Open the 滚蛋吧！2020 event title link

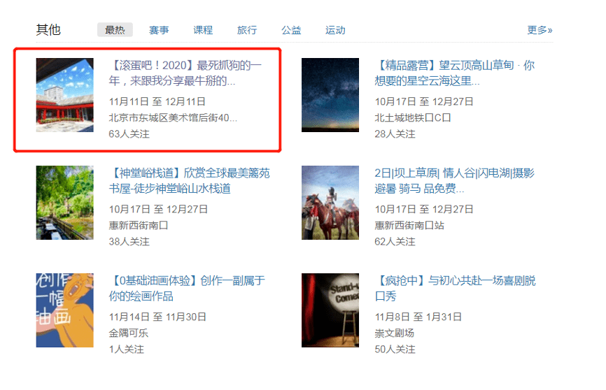coord(186,73)
